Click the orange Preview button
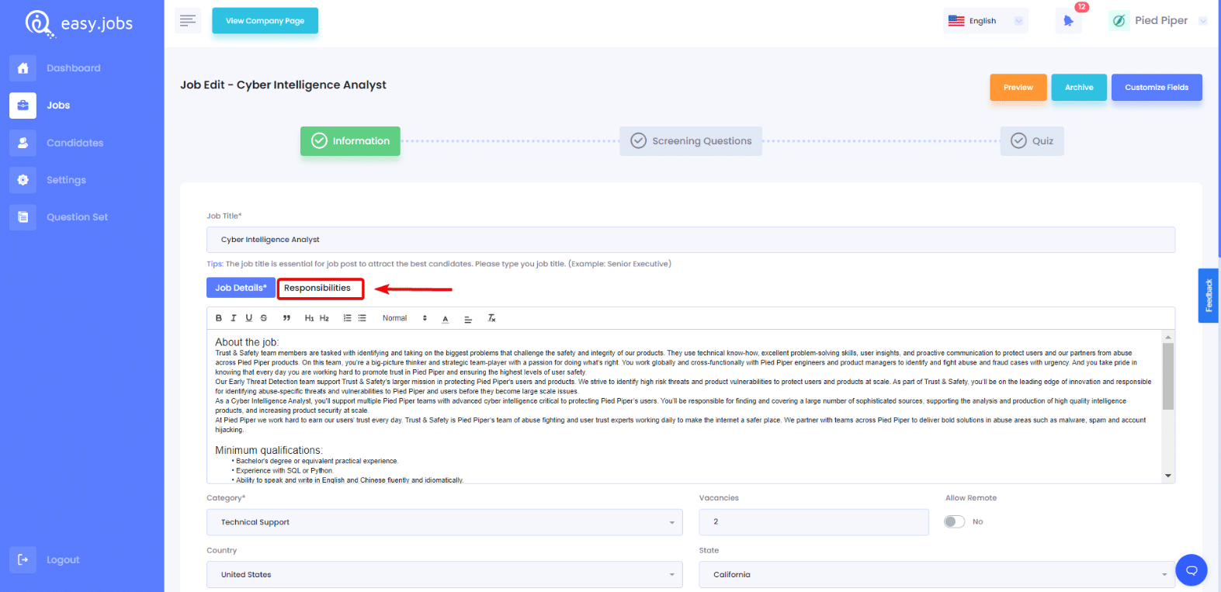This screenshot has width=1221, height=592. pyautogui.click(x=1018, y=88)
